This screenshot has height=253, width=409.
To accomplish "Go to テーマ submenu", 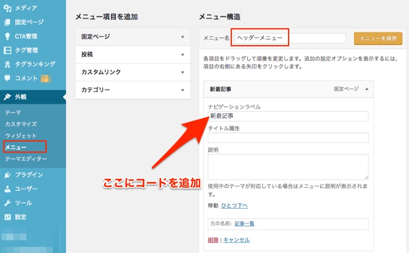I will pyautogui.click(x=13, y=113).
